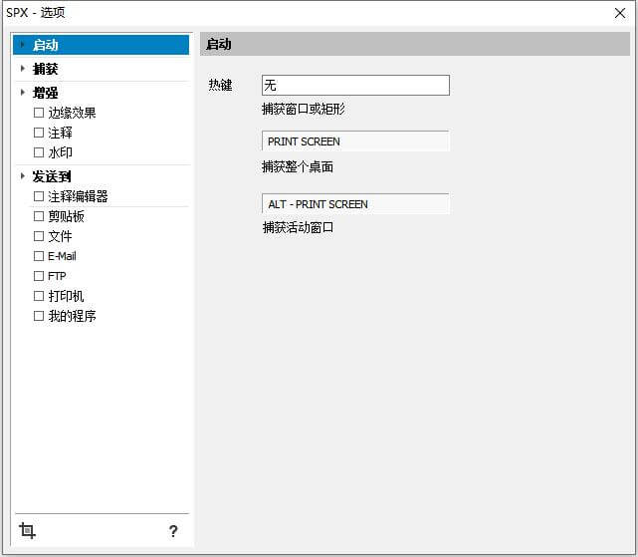Collapse the 增强 section arrow

pyautogui.click(x=23, y=93)
